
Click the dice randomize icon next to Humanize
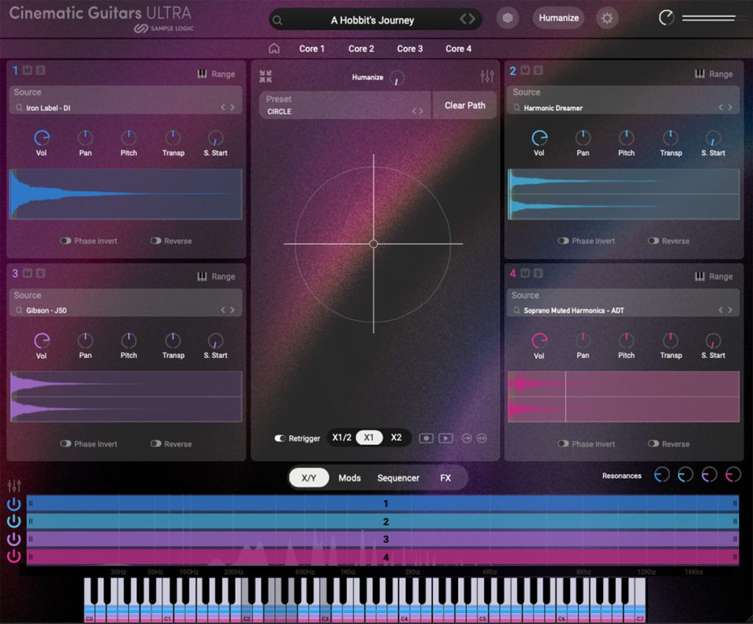coord(507,18)
